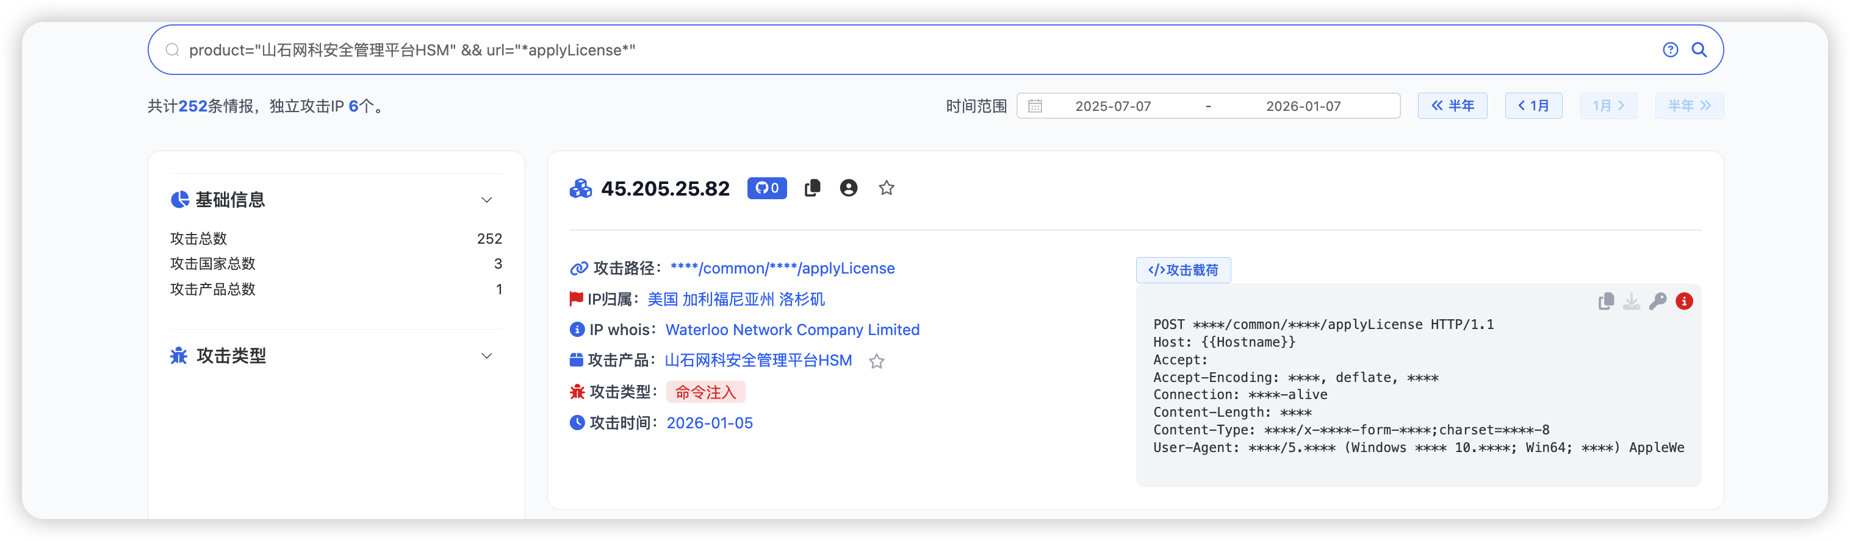The image size is (1850, 541).
Task: Switch to the 攻击载荷 tab
Action: click(x=1183, y=270)
